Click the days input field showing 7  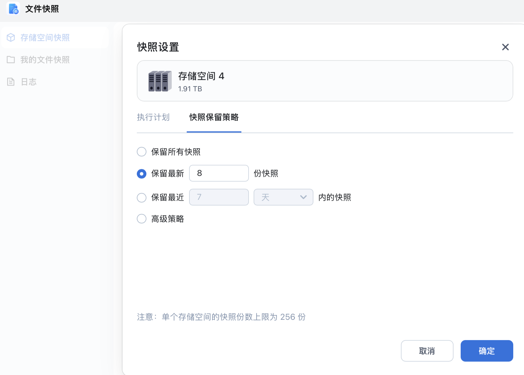[x=219, y=197]
